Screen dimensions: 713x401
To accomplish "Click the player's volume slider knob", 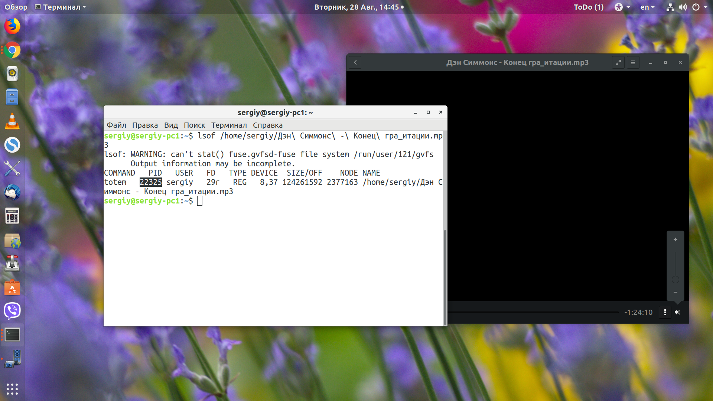I will 675,280.
